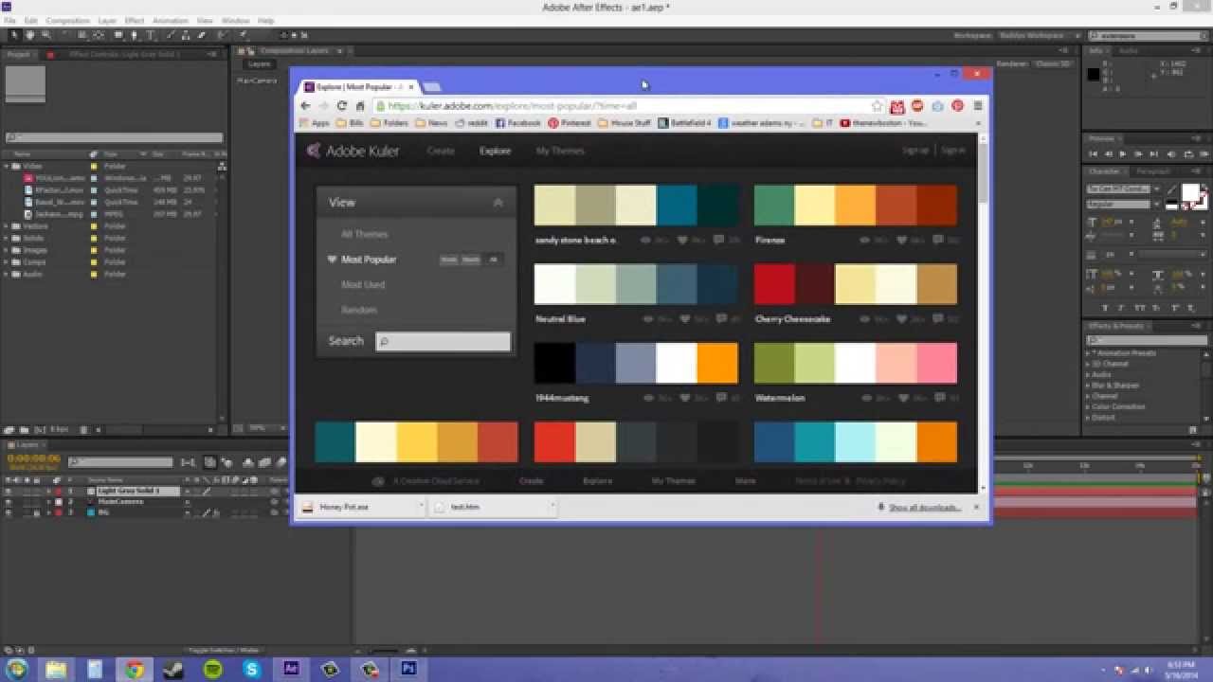Expand the Animation Presets effects category
Viewport: 1213px width, 682px height.
click(1088, 353)
